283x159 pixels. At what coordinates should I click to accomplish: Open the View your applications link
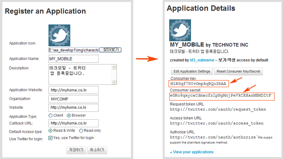(x=192, y=152)
